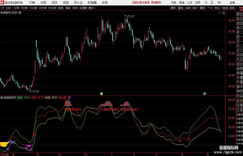Switch to 月线 monthly tab

75,8
